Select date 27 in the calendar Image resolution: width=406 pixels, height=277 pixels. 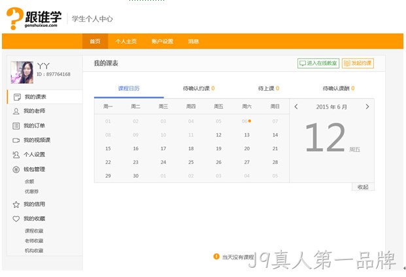(246, 163)
